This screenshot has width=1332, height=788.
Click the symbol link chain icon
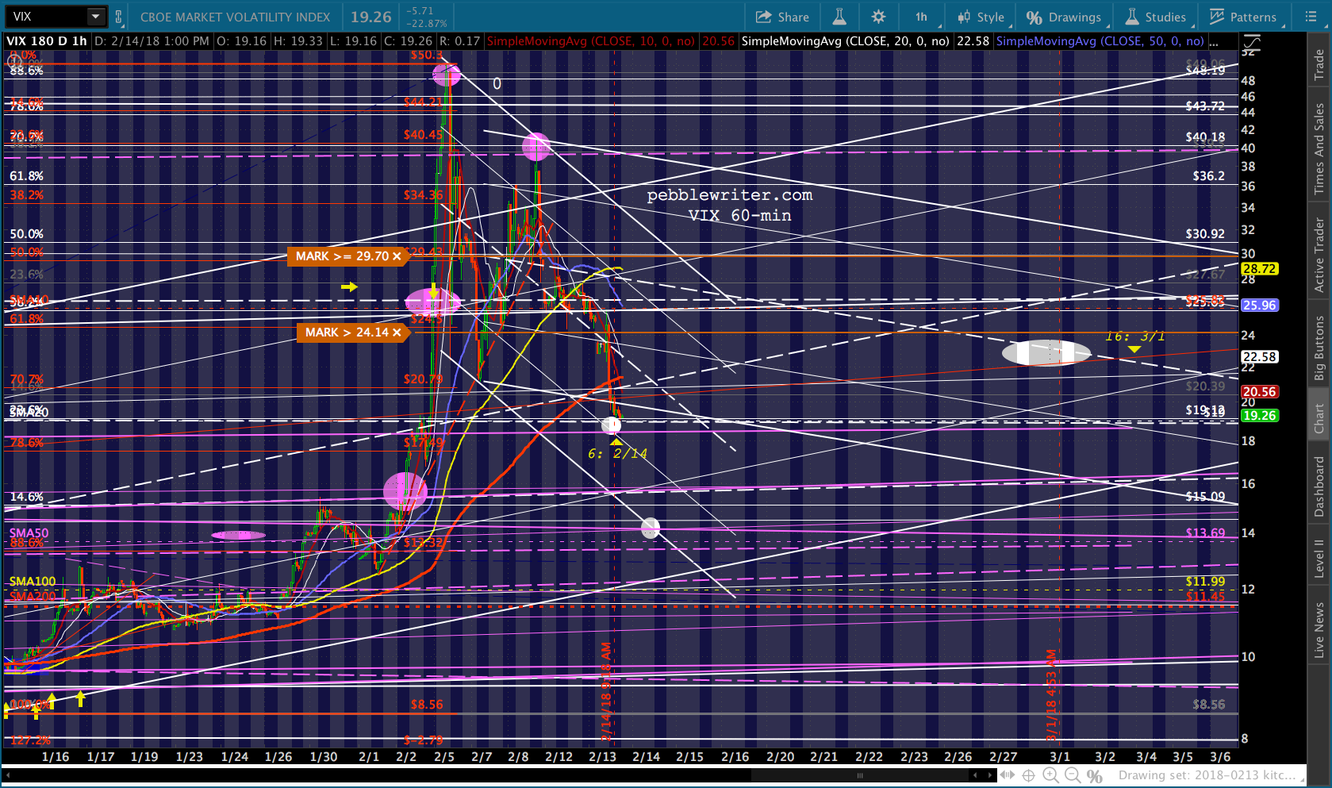[x=119, y=17]
